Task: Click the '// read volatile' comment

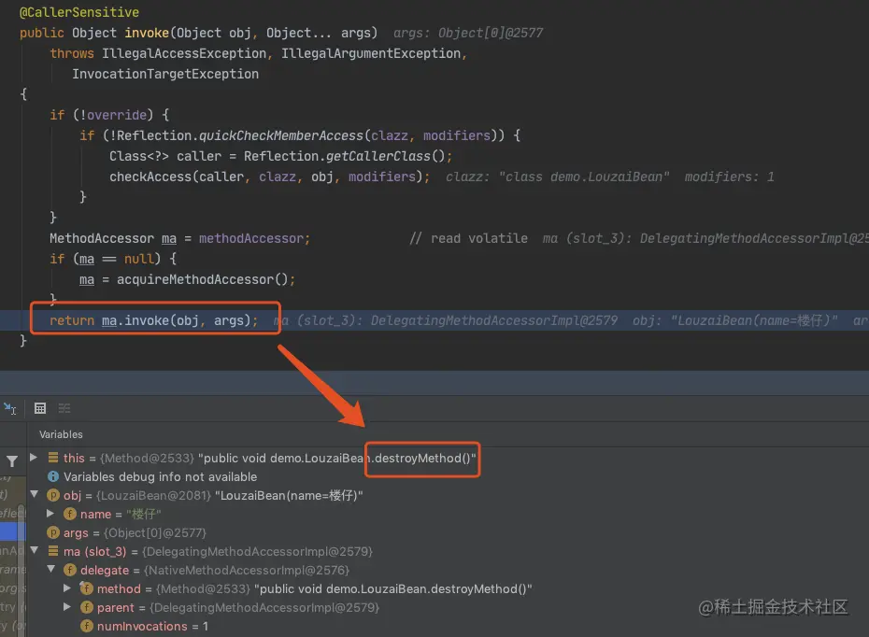Action: coord(468,238)
